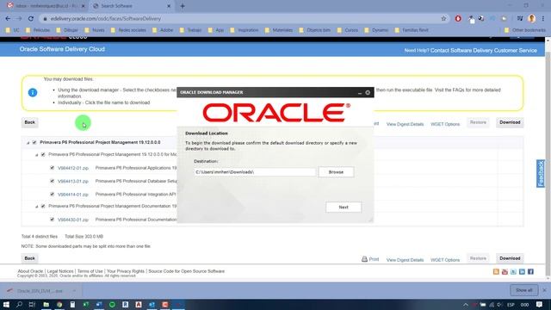Minimize the Oracle Download Manager dialog
The image size is (551, 310).
point(360,92)
